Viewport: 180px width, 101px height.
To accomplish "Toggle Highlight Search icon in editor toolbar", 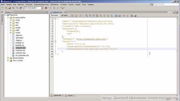I will [x=97, y=15].
